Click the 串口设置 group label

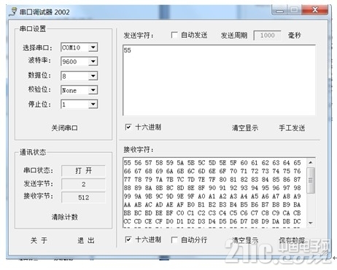[x=33, y=28]
